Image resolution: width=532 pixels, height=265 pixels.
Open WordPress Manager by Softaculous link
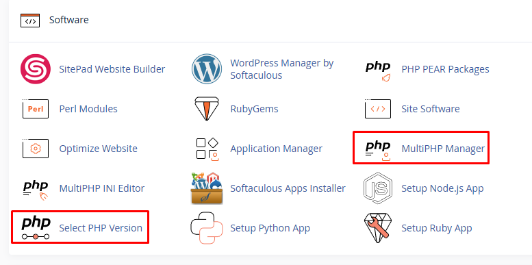click(x=282, y=69)
